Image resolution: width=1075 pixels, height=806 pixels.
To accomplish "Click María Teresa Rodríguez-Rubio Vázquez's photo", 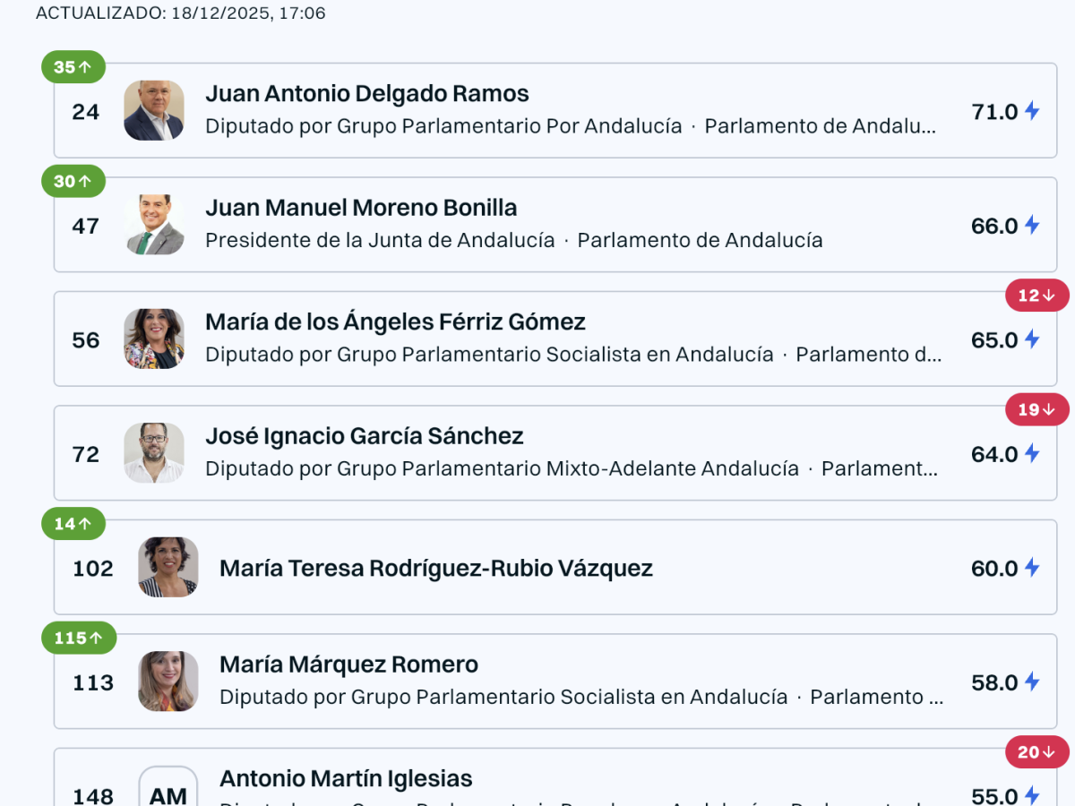I will [168, 567].
